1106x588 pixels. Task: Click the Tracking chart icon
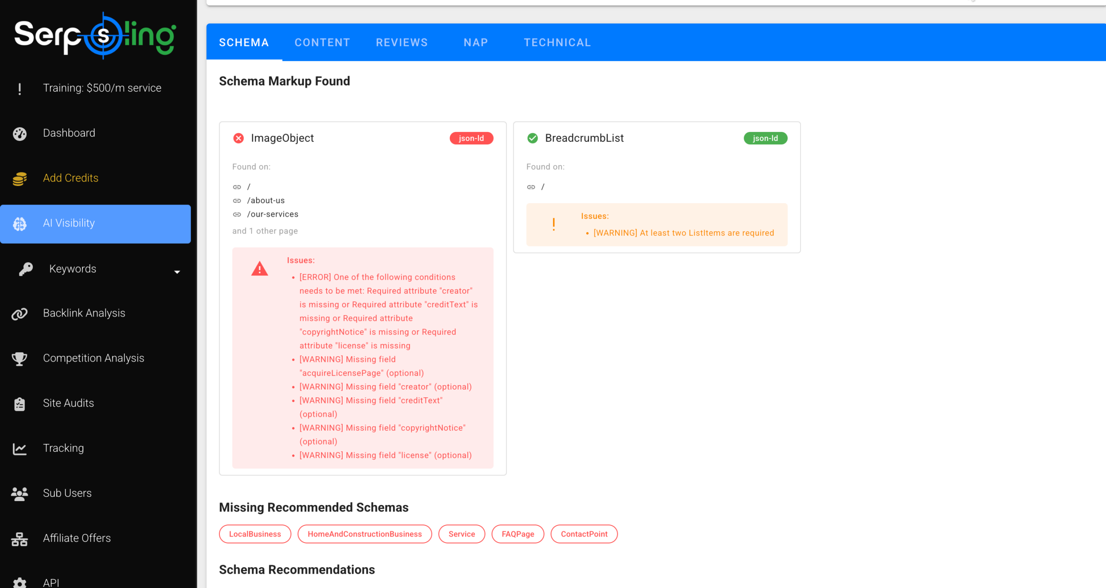(x=19, y=449)
